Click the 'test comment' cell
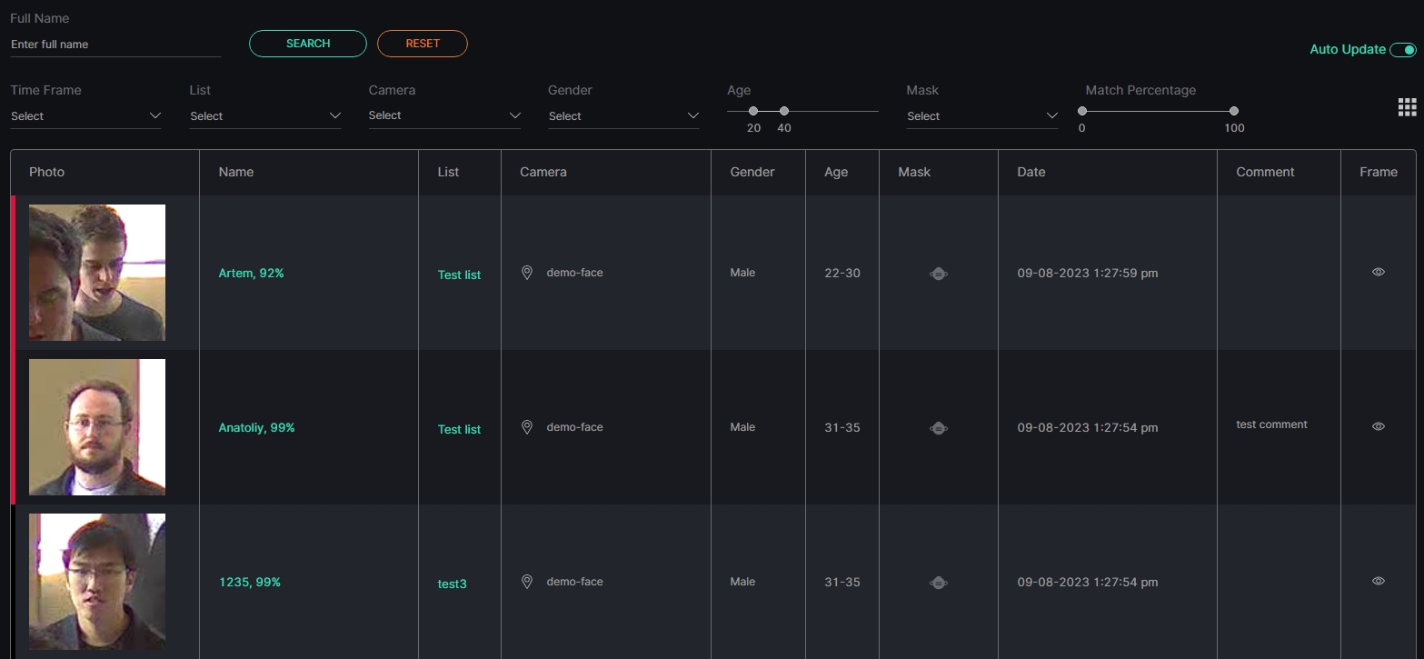Image resolution: width=1424 pixels, height=659 pixels. tap(1271, 424)
